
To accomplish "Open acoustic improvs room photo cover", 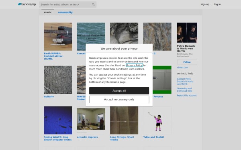I will coord(91,120).
